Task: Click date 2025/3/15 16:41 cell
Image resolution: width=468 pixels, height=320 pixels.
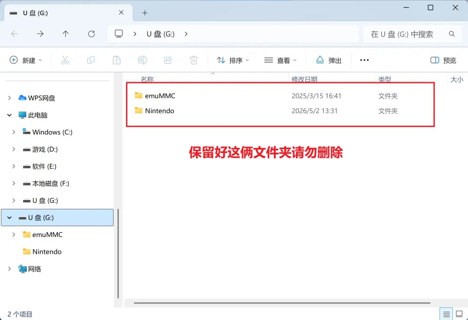Action: (316, 96)
